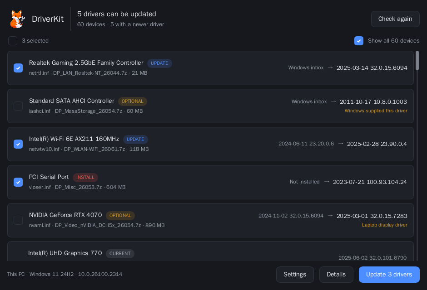Viewport: 427px width, 290px height.
Task: Click new version 2025-03-01 32.0.15.7283
Action: point(372,216)
